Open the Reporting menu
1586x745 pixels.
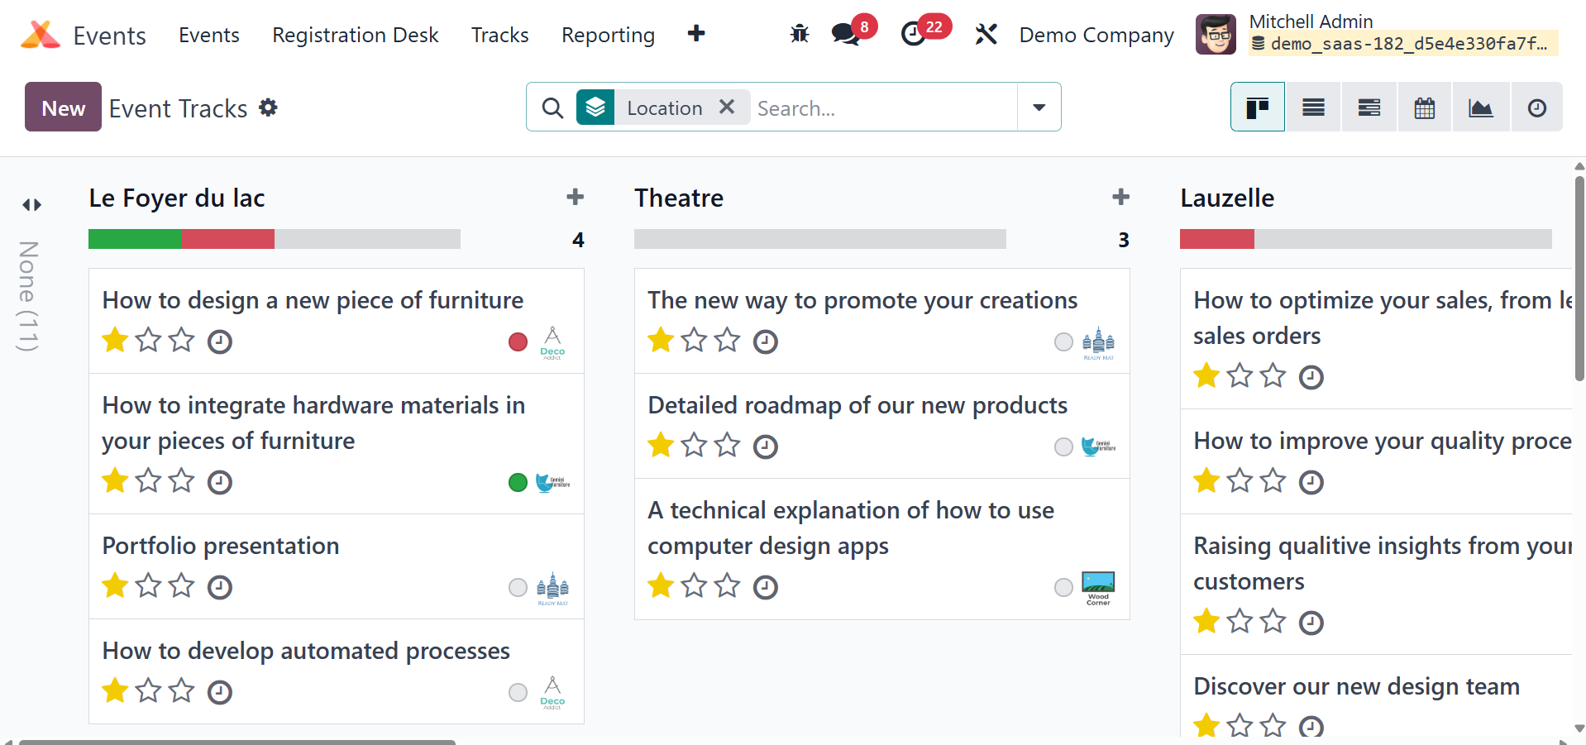coord(608,35)
